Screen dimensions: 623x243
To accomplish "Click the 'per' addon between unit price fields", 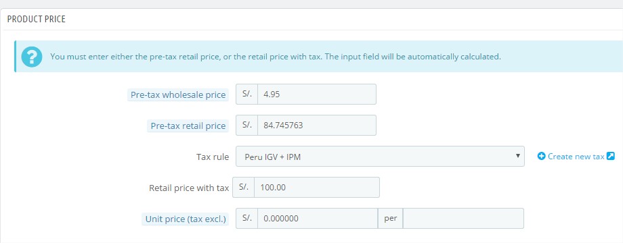I will (x=391, y=219).
